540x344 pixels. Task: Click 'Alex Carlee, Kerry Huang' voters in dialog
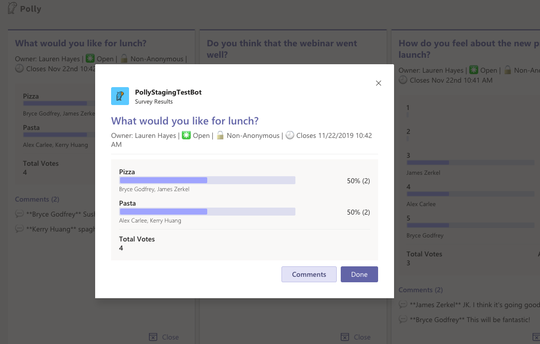(150, 221)
